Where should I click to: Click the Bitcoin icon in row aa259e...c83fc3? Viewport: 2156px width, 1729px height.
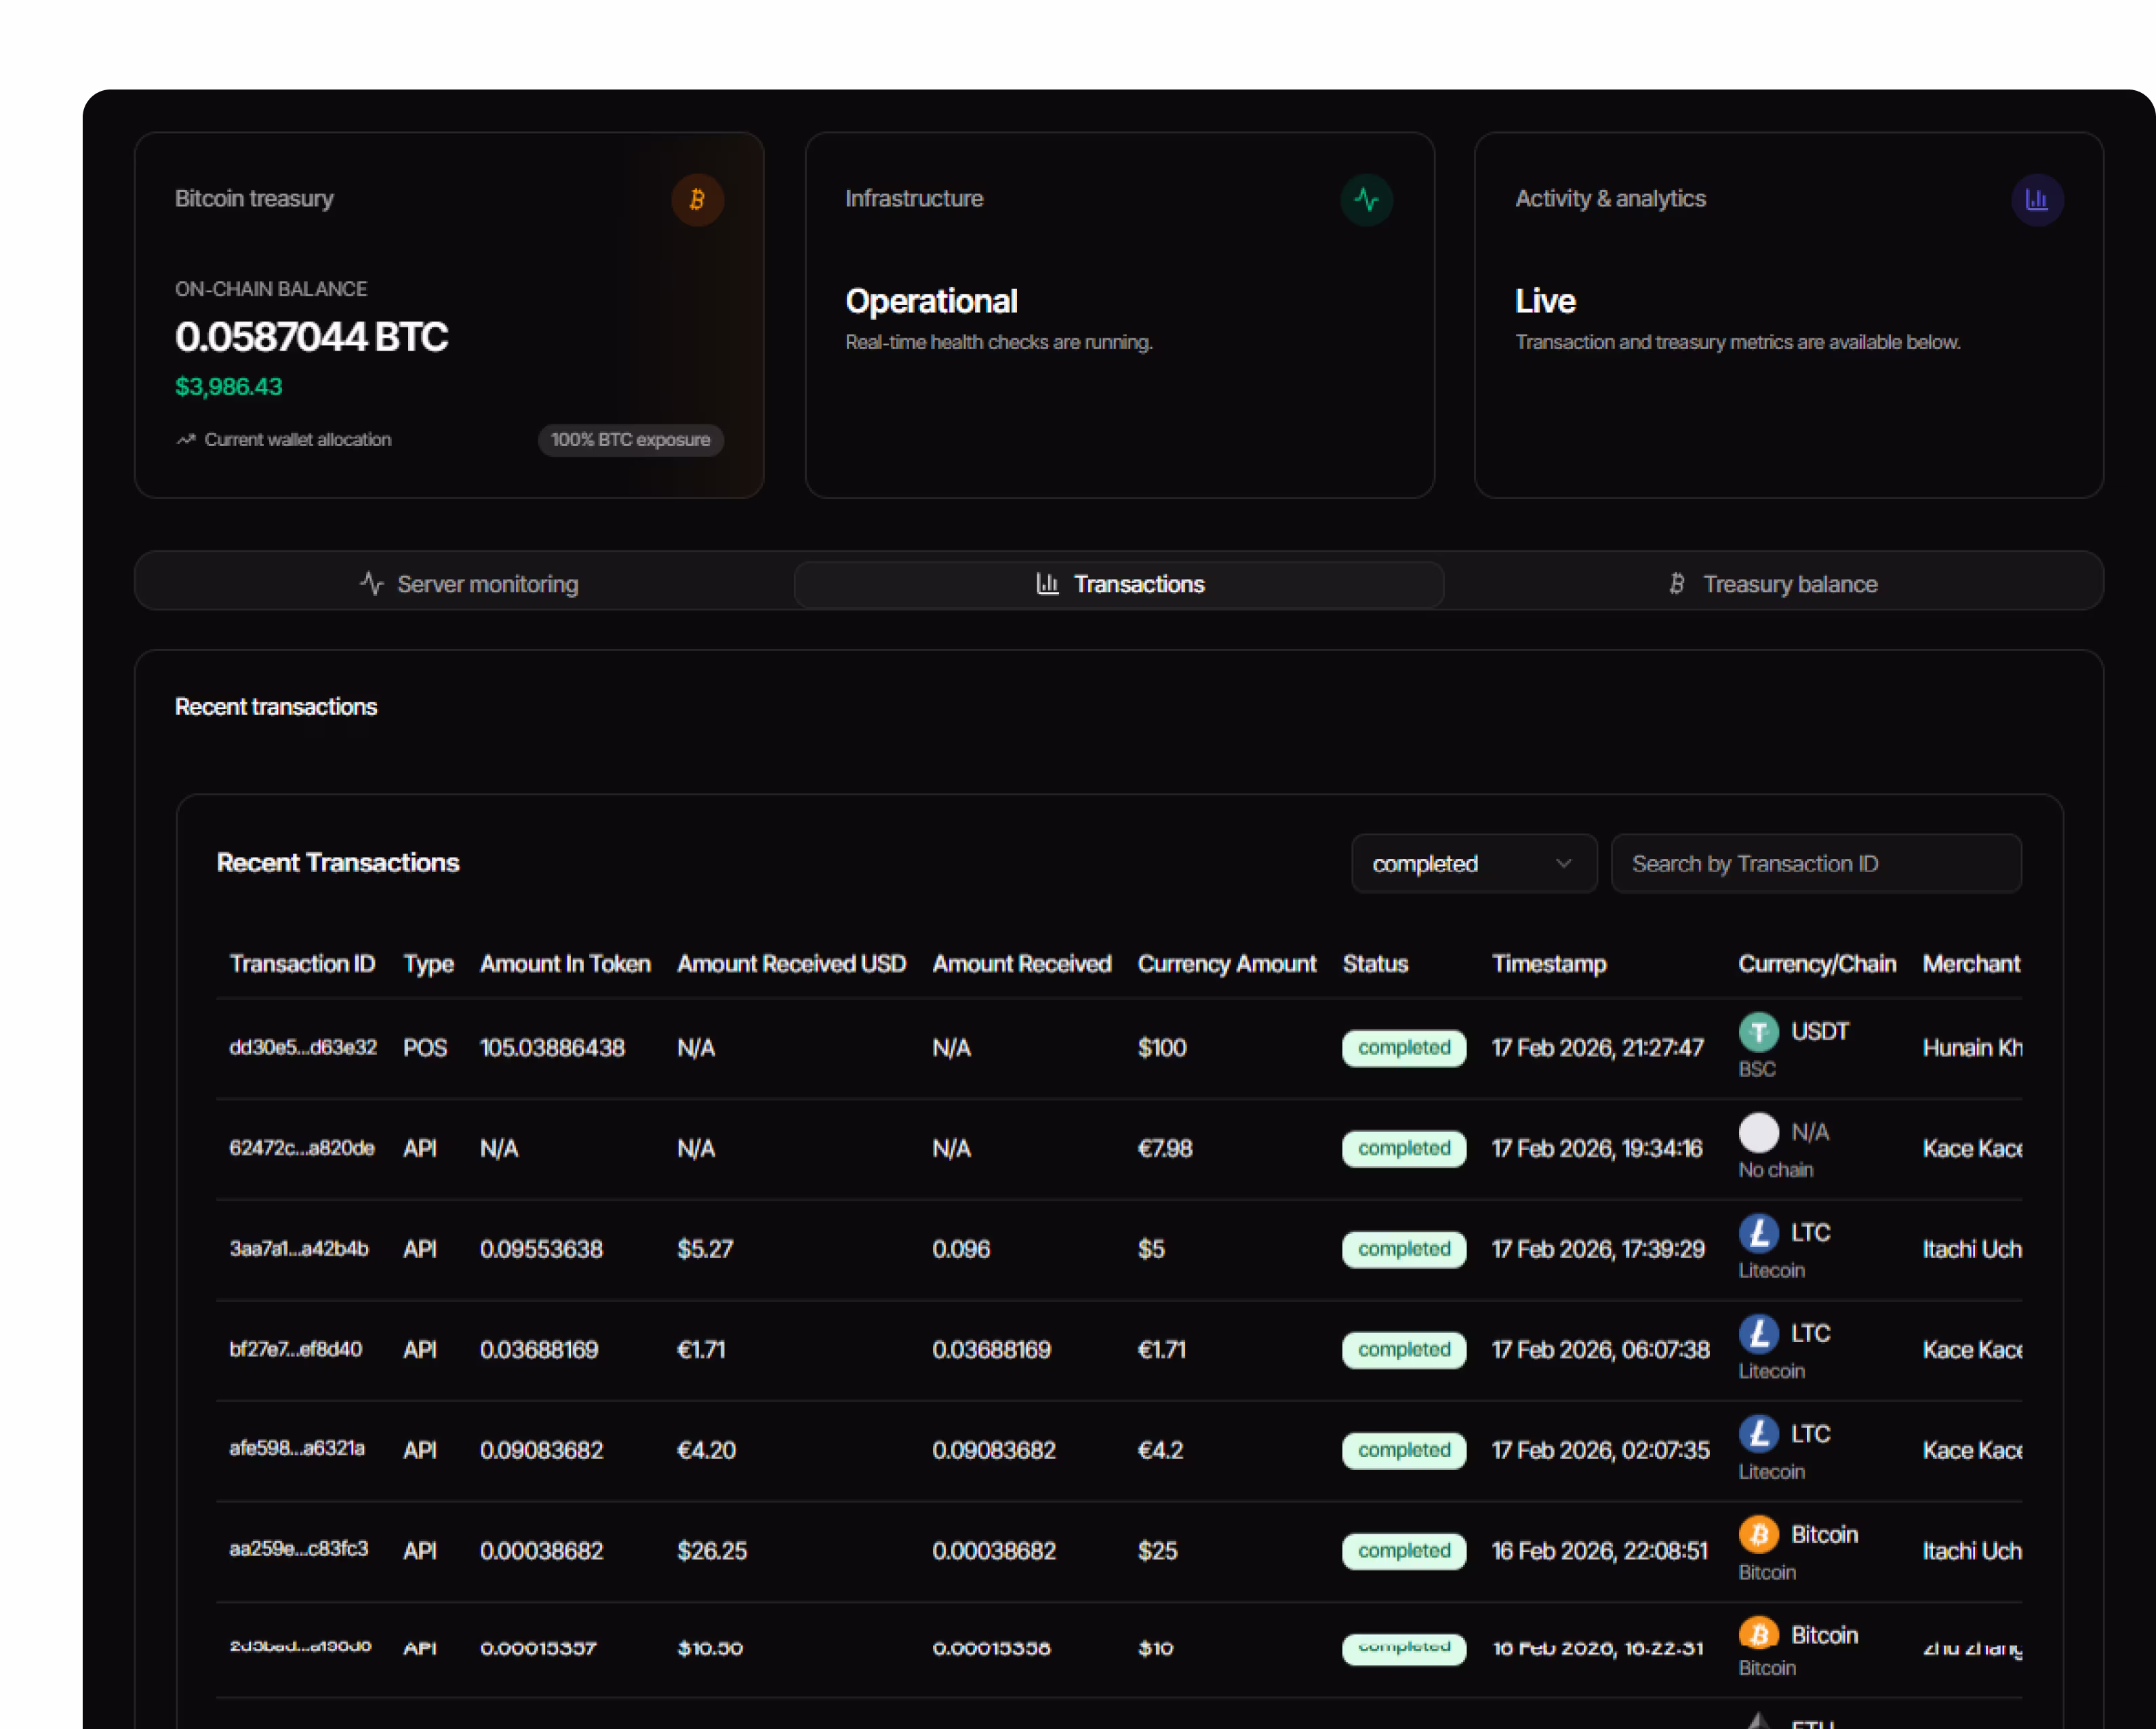pyautogui.click(x=1759, y=1535)
